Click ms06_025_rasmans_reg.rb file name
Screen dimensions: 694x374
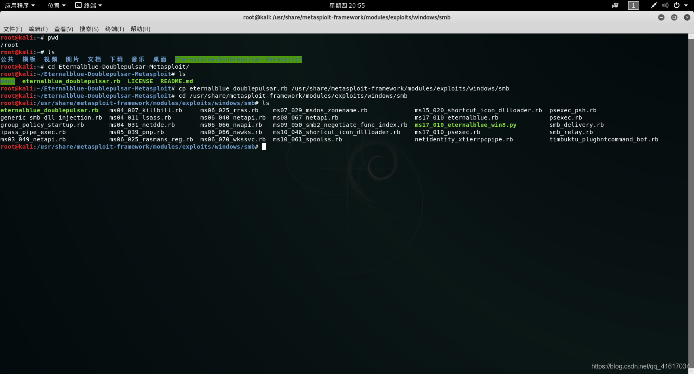151,139
